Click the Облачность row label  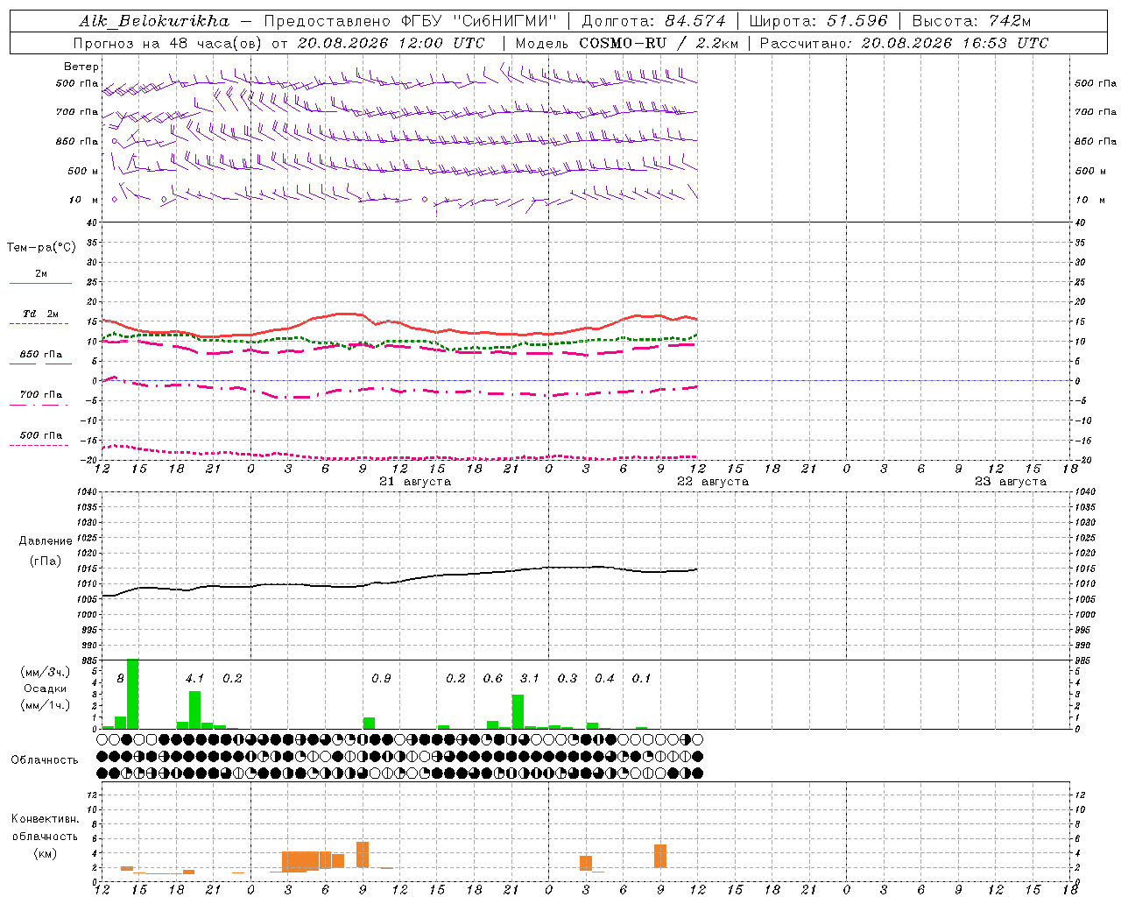[x=45, y=759]
